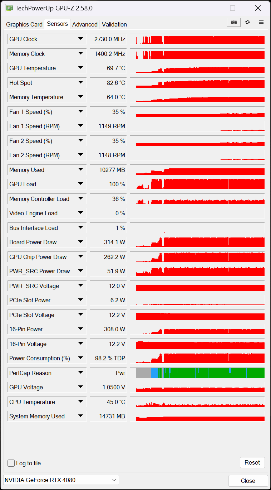This screenshot has width=271, height=490.
Task: Expand PCIe Slot Power dropdown arrow
Action: click(x=80, y=300)
